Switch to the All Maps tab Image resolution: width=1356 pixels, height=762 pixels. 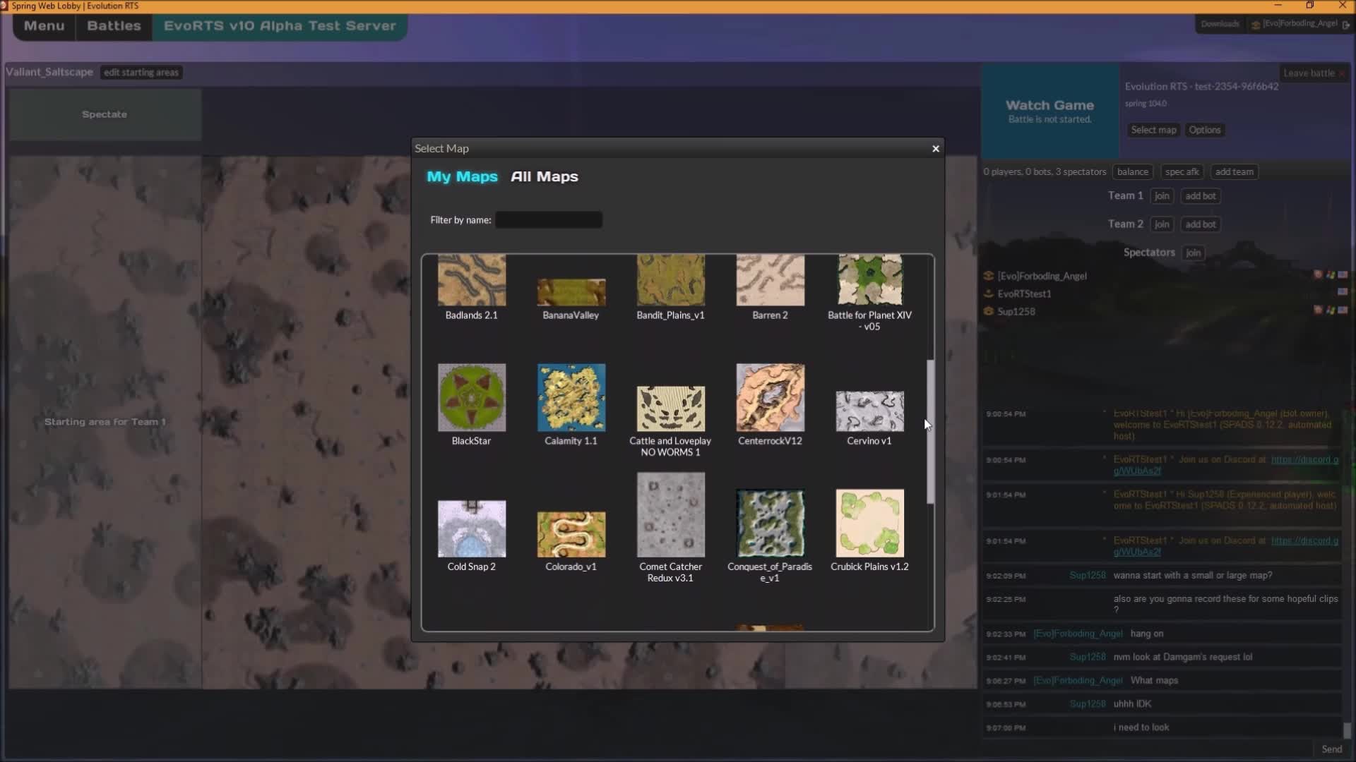point(544,176)
